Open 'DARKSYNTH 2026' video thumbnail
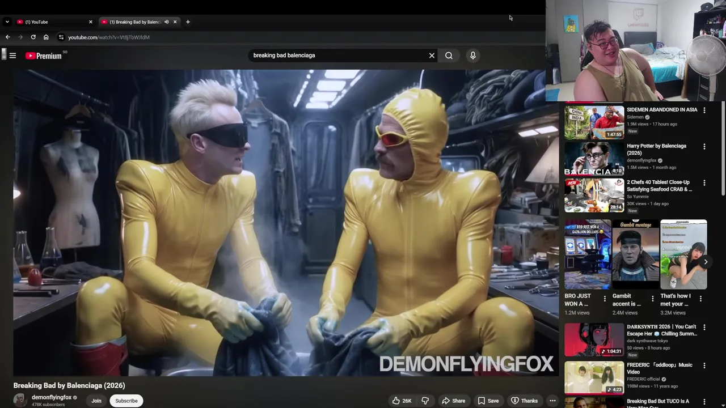This screenshot has width=726, height=408. point(594,339)
